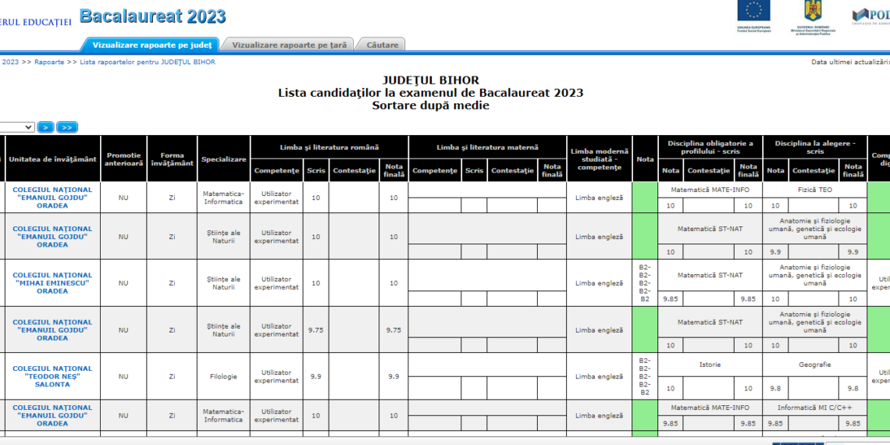Click the Rapoarte breadcrumb link

(x=49, y=62)
